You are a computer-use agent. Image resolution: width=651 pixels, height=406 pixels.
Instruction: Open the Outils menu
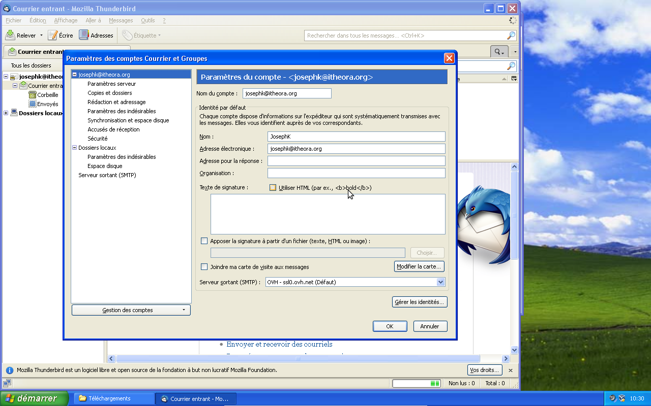(148, 20)
